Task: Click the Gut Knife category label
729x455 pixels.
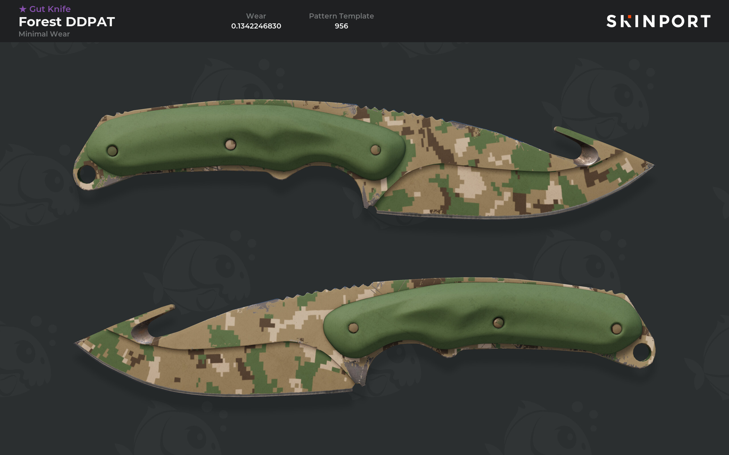Action: click(x=50, y=9)
